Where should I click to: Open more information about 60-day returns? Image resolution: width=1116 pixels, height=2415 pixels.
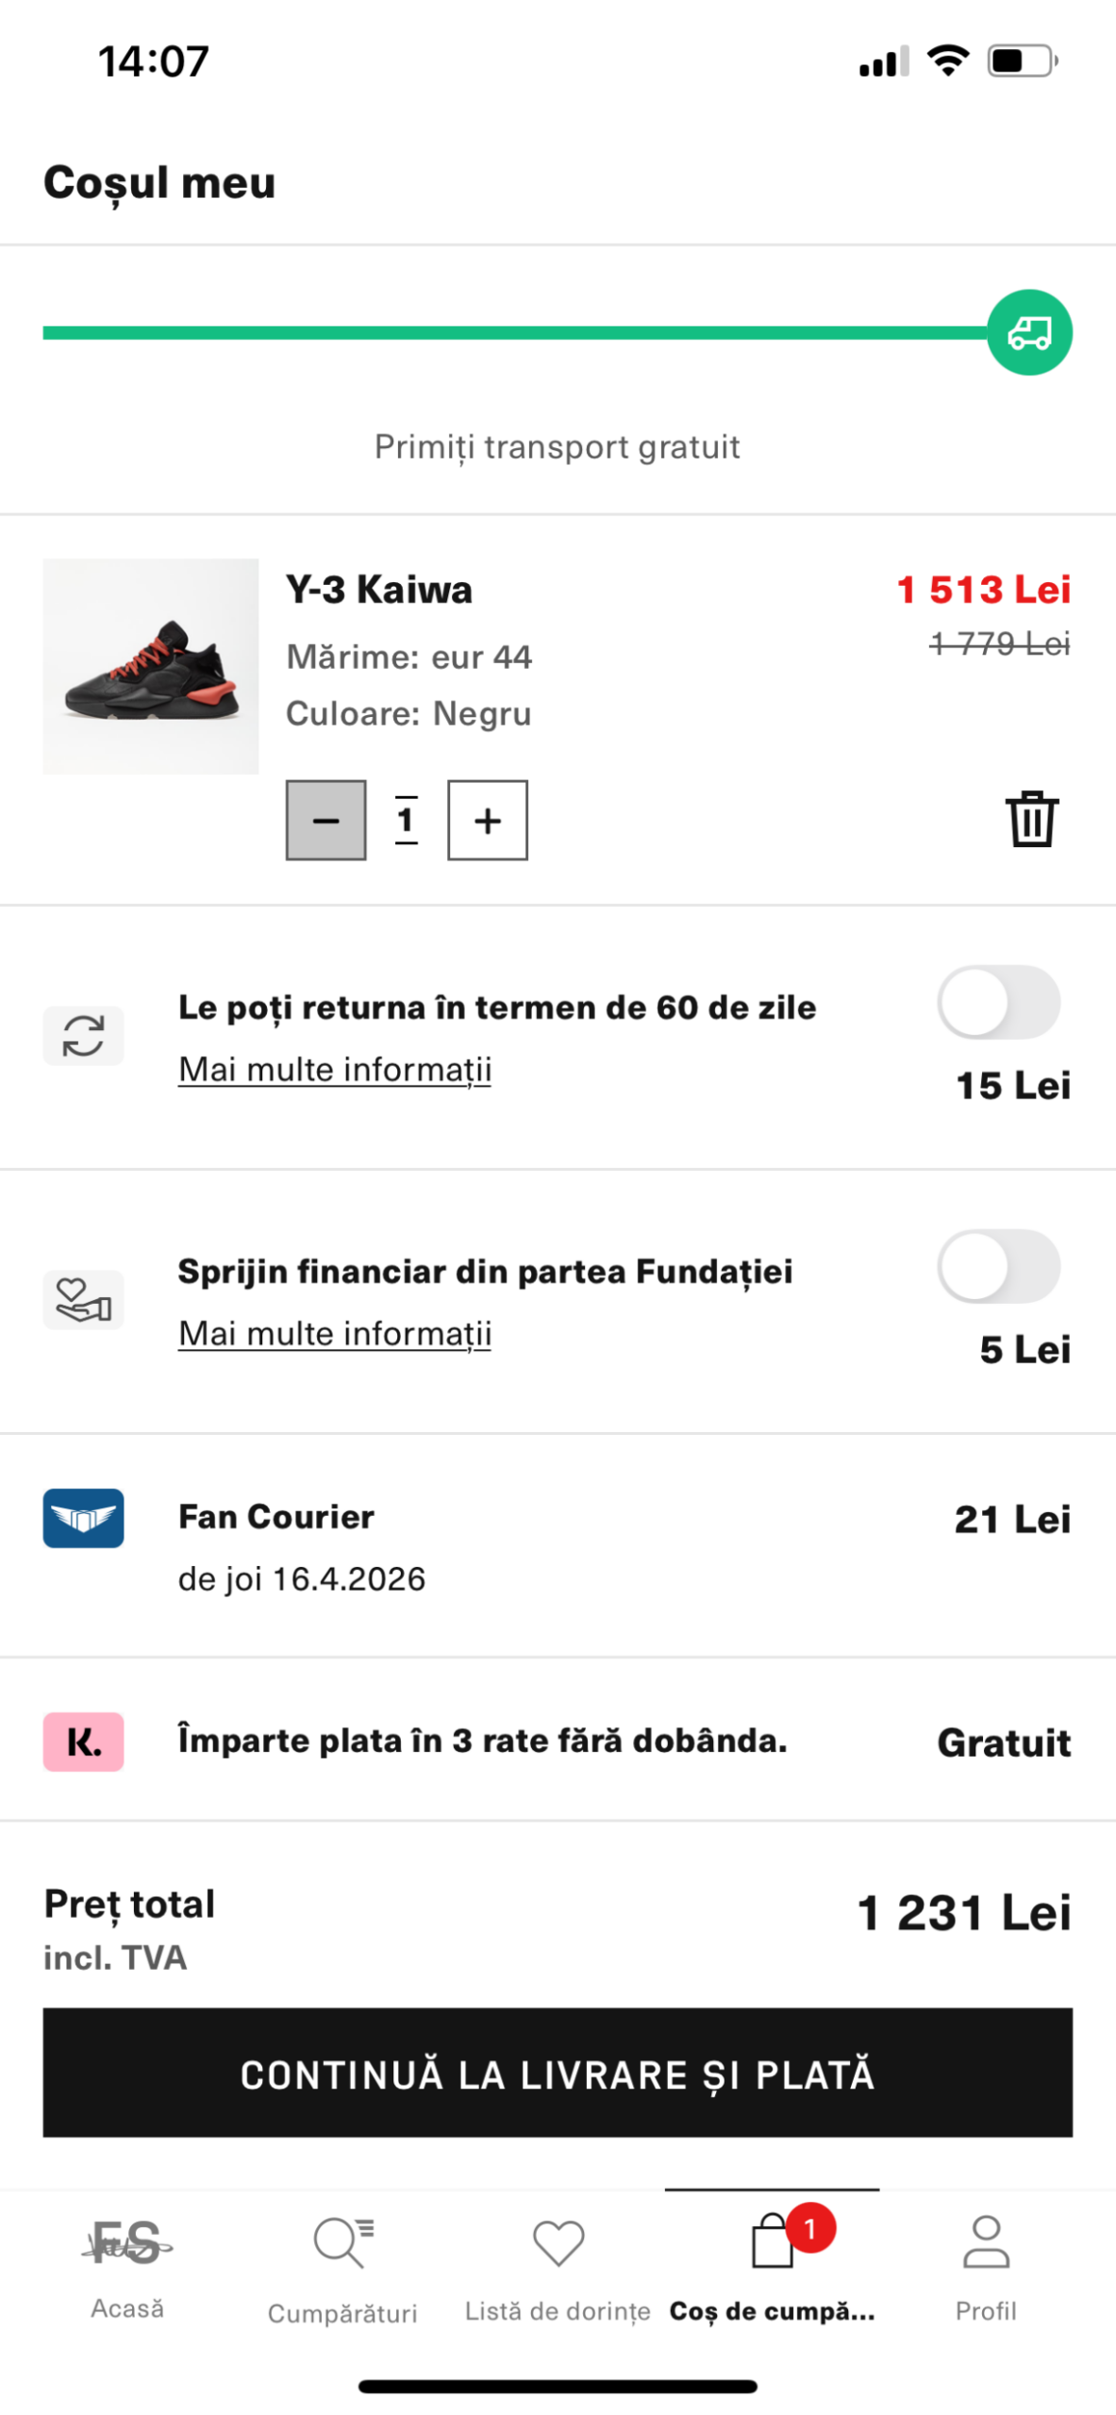coord(335,1070)
